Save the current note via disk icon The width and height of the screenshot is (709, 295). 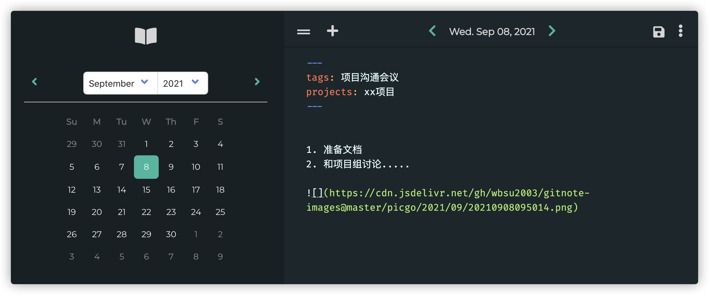pyautogui.click(x=659, y=32)
